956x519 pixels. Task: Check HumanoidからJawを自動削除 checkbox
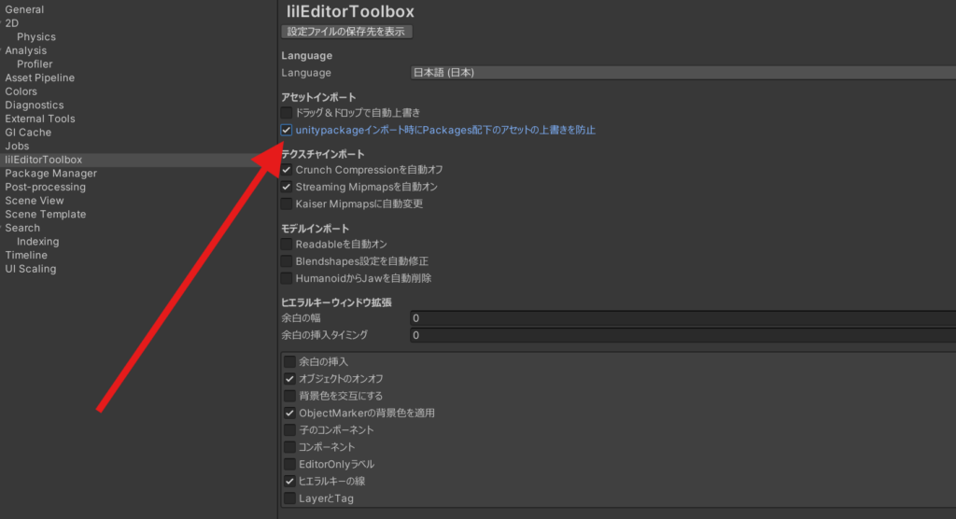pos(288,278)
